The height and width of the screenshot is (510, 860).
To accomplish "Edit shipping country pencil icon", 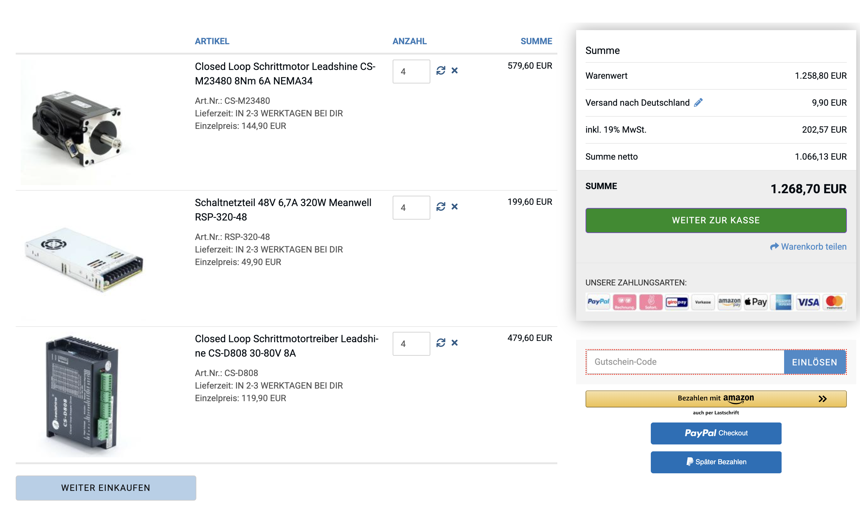I will tap(698, 103).
